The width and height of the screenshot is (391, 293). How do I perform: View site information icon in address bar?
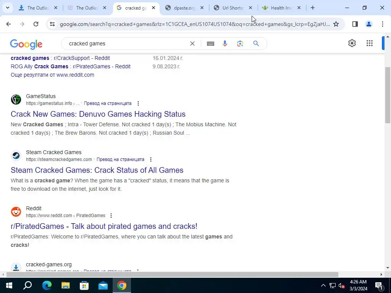[x=52, y=24]
